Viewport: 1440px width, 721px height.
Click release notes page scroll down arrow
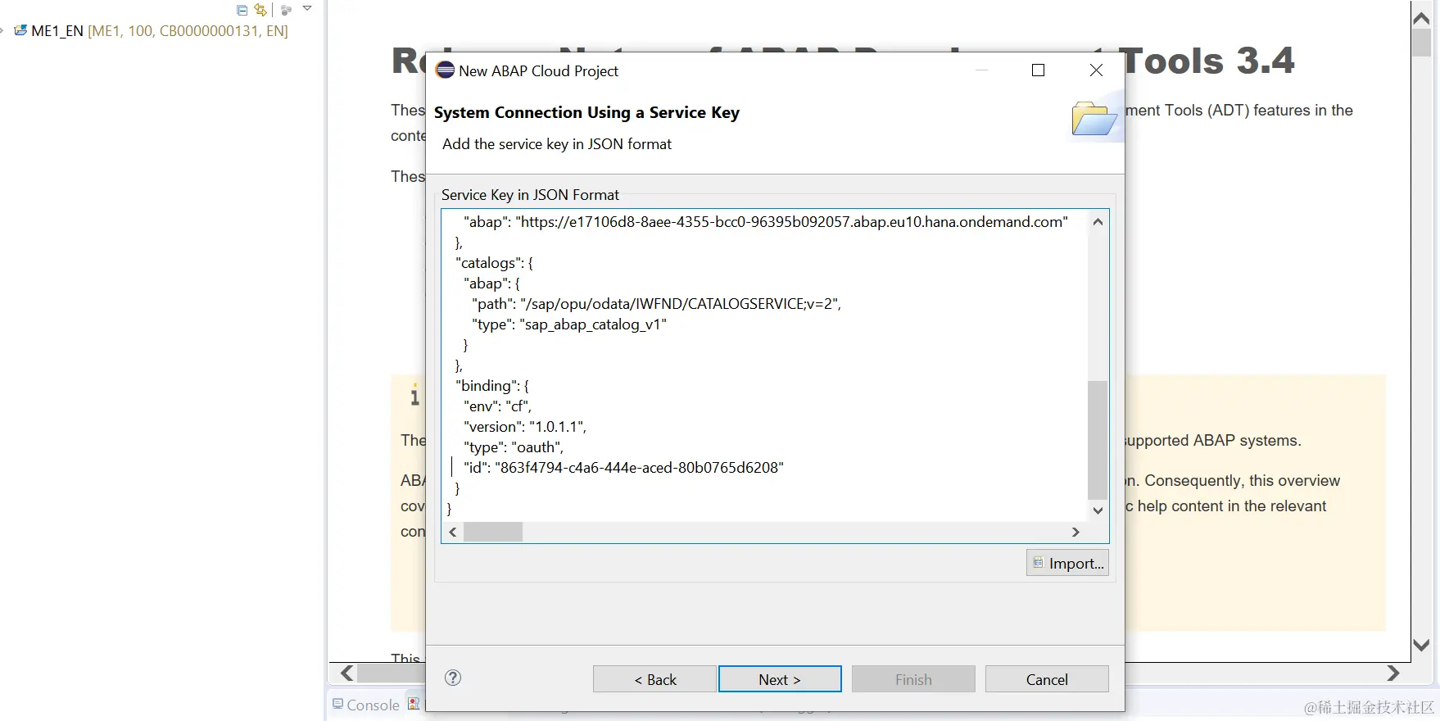(x=1421, y=646)
